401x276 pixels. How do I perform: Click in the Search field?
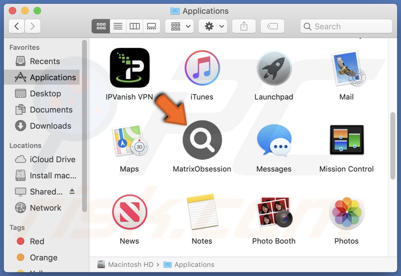pos(346,26)
